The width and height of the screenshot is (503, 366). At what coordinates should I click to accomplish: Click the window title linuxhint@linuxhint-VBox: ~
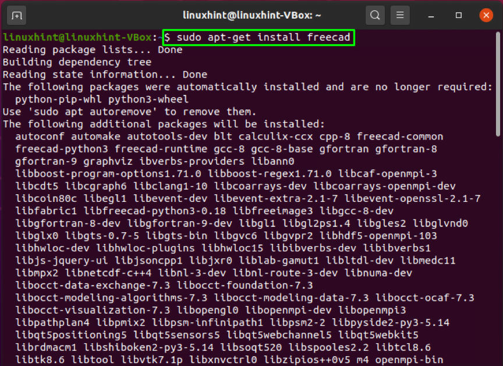tap(252, 15)
